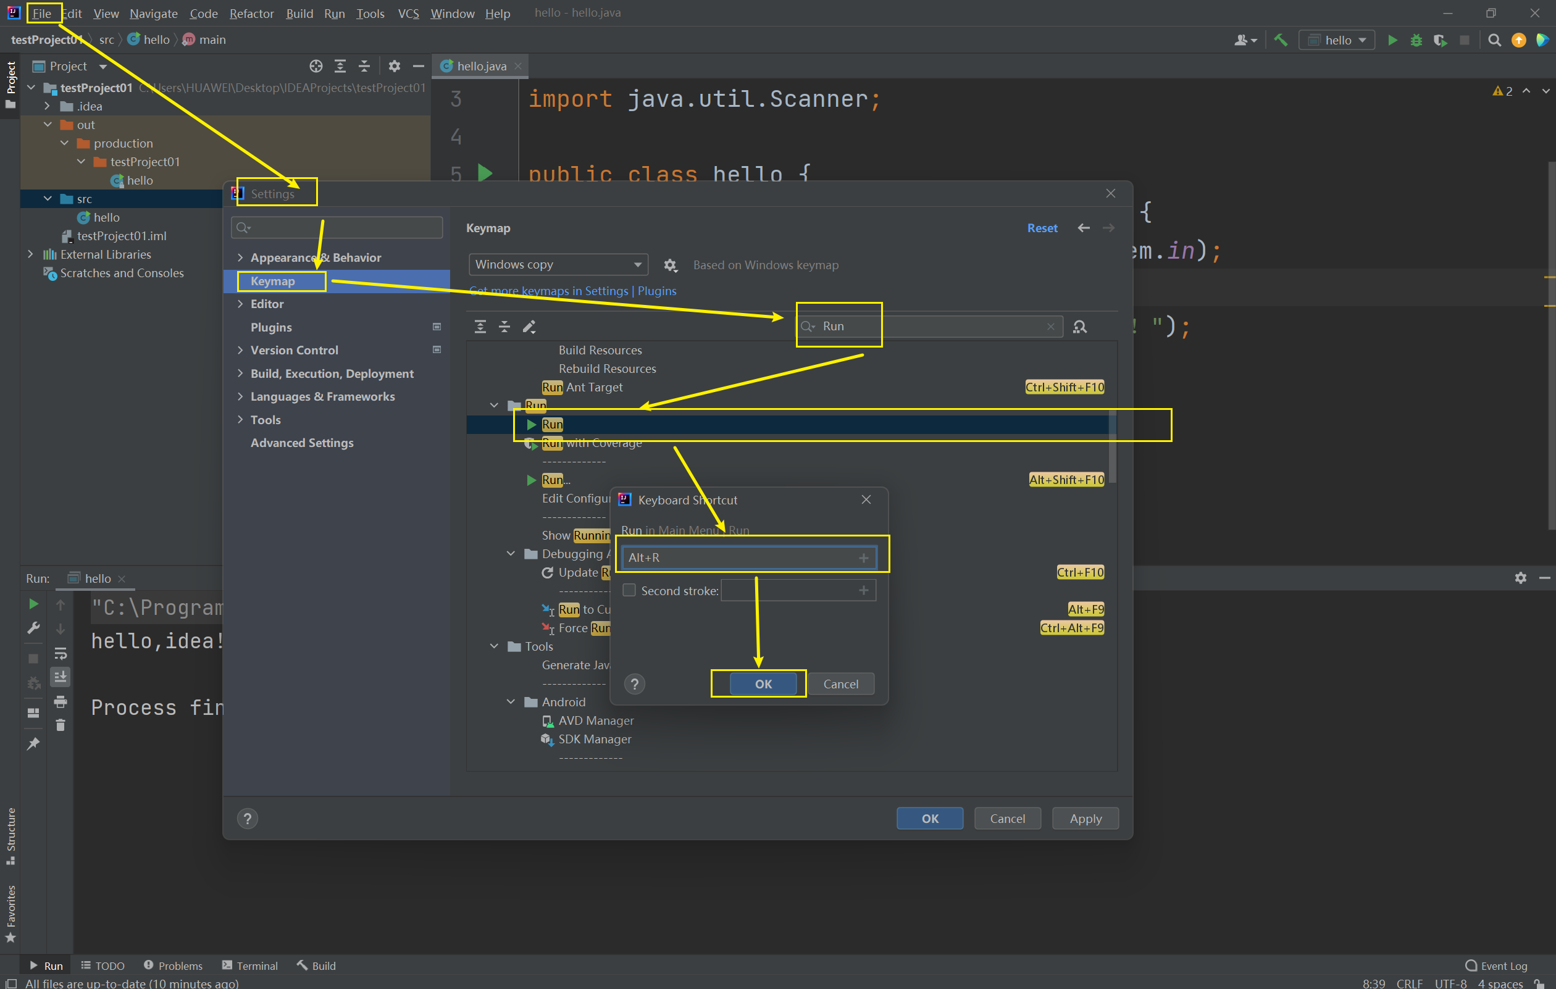
Task: Click the Edit shortcut pencil icon
Action: pyautogui.click(x=529, y=327)
